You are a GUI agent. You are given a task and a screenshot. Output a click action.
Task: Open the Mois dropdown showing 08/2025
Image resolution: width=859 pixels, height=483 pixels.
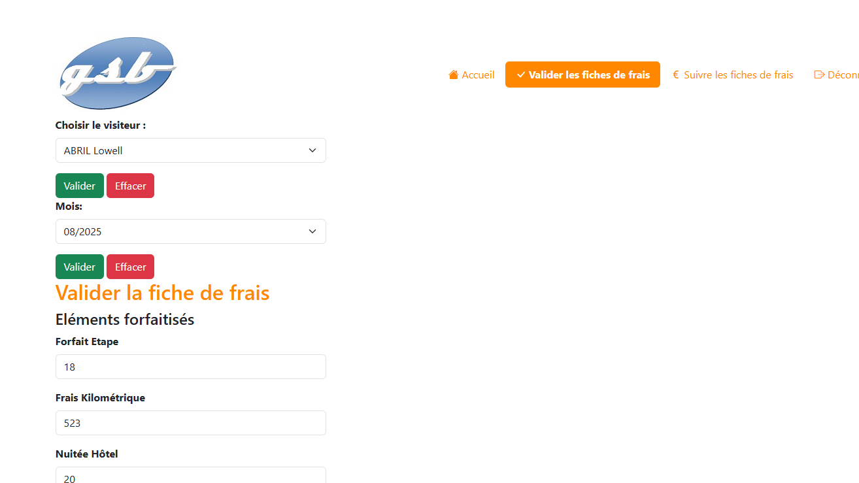pos(190,231)
